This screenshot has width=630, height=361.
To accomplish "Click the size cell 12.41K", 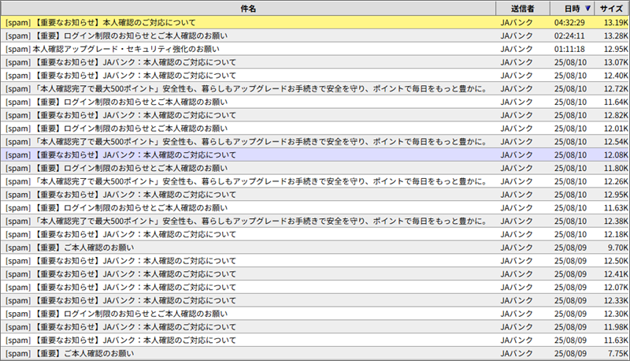I will pos(616,274).
